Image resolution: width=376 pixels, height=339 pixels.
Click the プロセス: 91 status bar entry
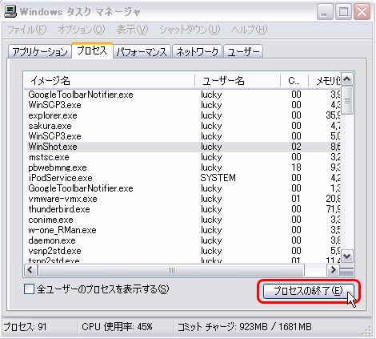25,327
